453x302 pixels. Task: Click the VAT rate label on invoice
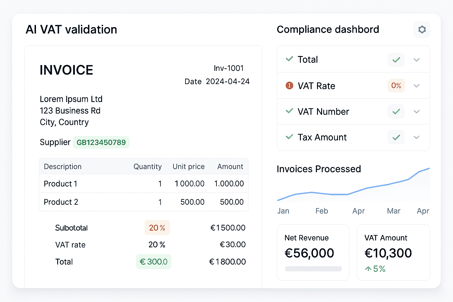pyautogui.click(x=70, y=245)
